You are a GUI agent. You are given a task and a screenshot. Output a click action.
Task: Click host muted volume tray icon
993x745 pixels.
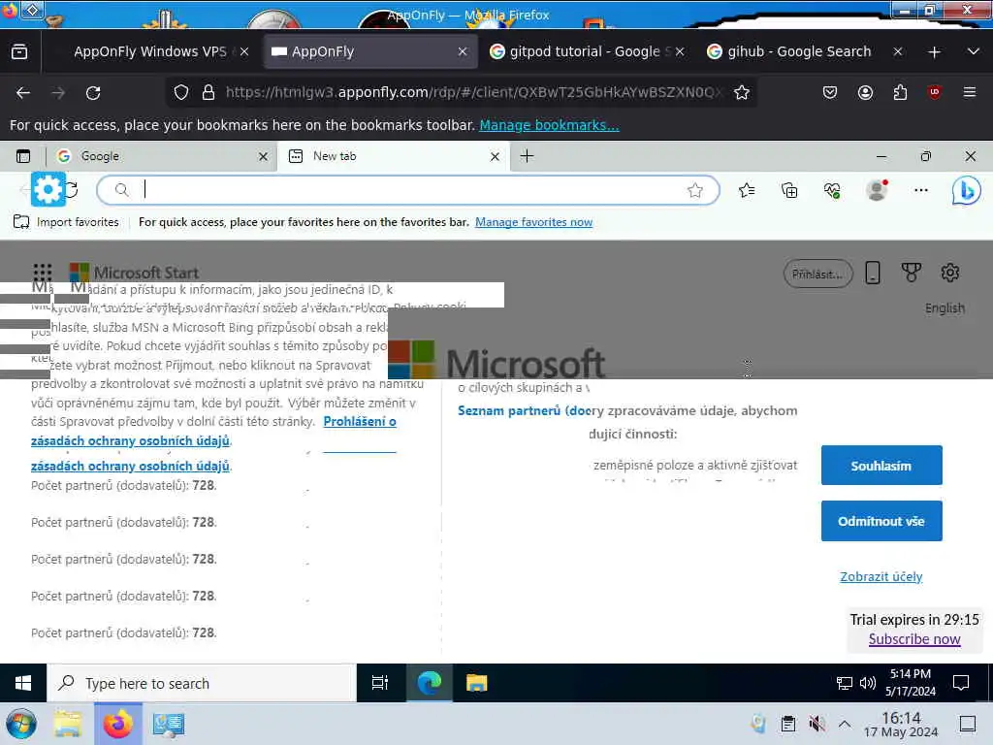(817, 724)
